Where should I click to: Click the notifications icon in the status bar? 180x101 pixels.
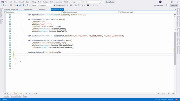pos(177,100)
